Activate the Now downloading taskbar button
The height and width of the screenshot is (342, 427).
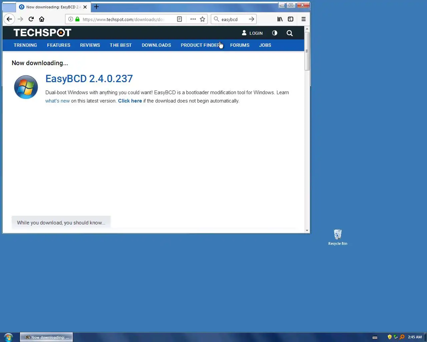pyautogui.click(x=46, y=337)
